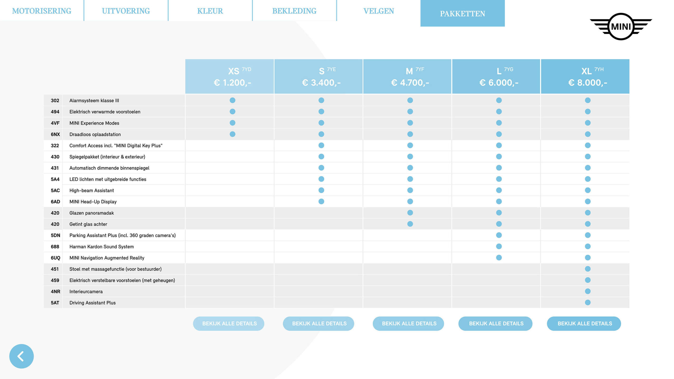This screenshot has width=674, height=379.
Task: Click the S dot for High-beam Assistant
Action: pyautogui.click(x=321, y=190)
